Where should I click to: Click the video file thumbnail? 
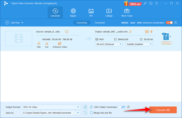coord(18,38)
